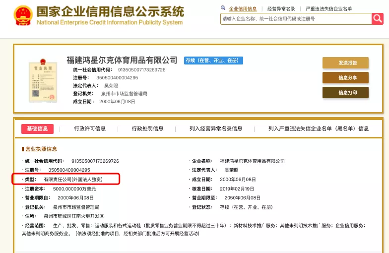Click the 信息分享 button
389x253 pixels.
tap(345, 77)
